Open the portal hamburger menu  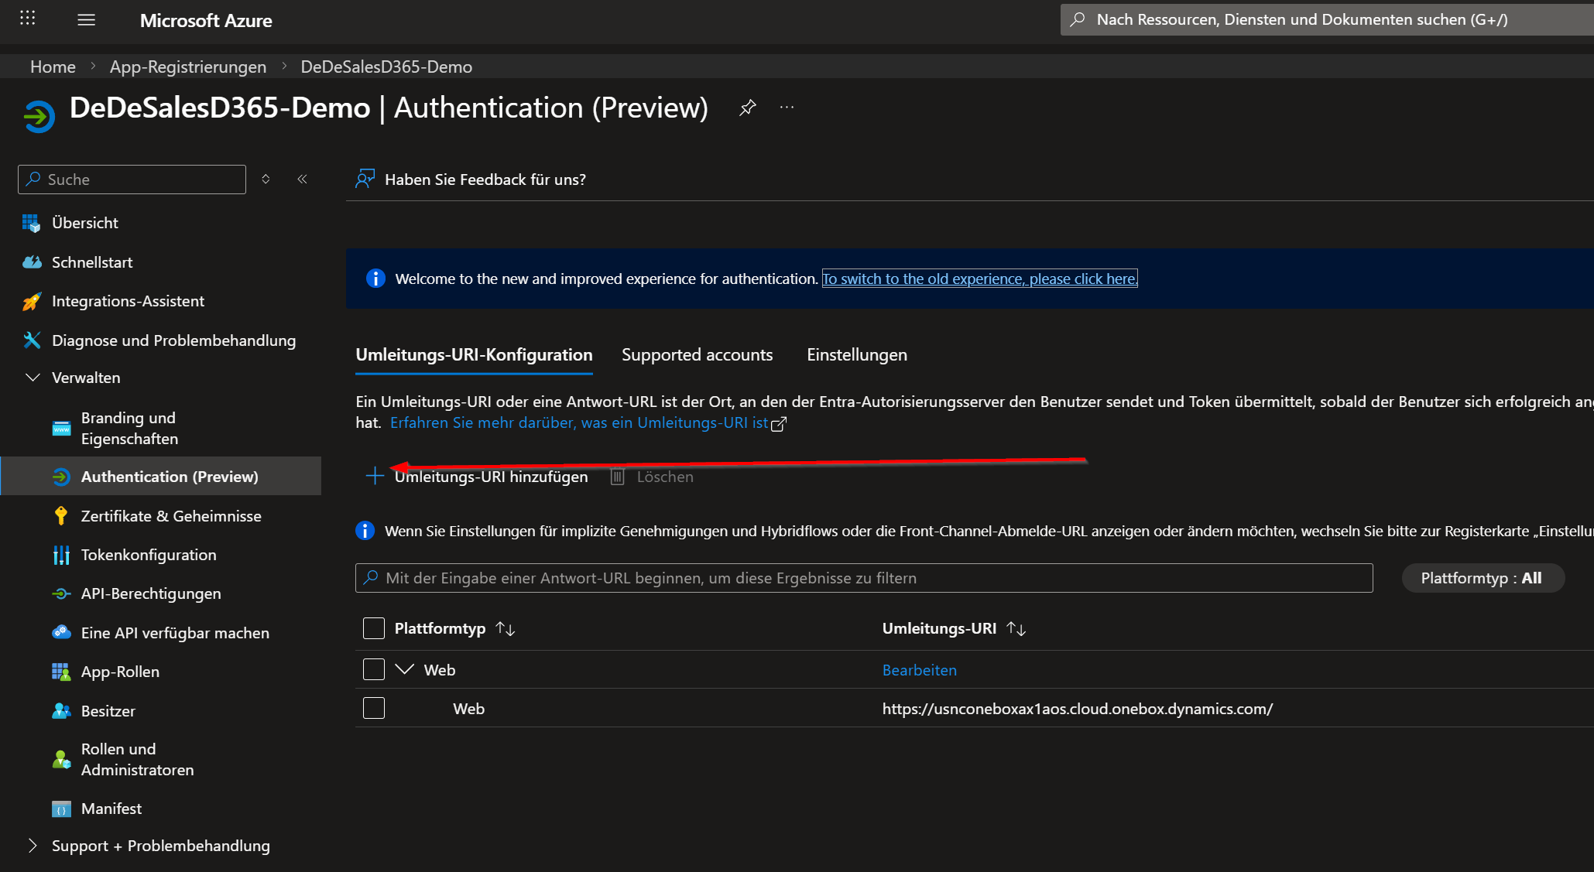(87, 20)
